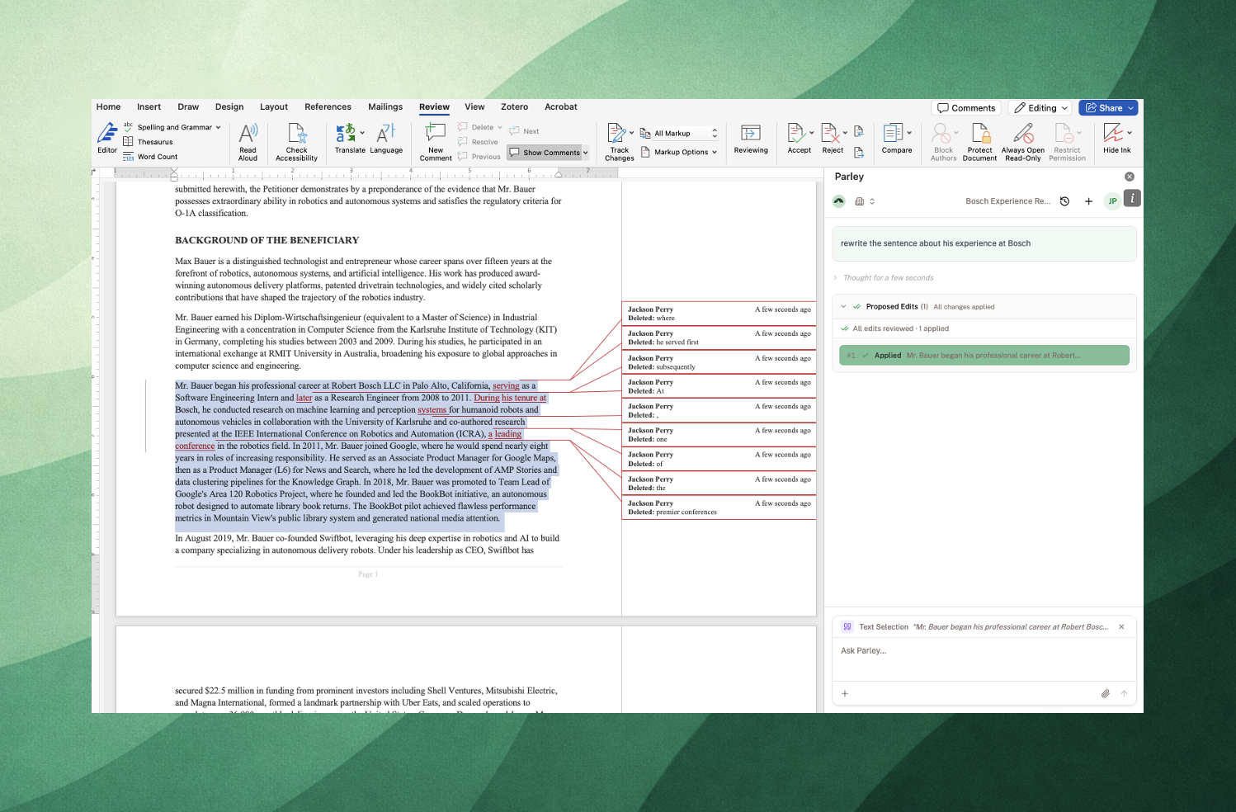The width and height of the screenshot is (1236, 812).
Task: Click the JP user avatar in Parley
Action: pyautogui.click(x=1112, y=201)
